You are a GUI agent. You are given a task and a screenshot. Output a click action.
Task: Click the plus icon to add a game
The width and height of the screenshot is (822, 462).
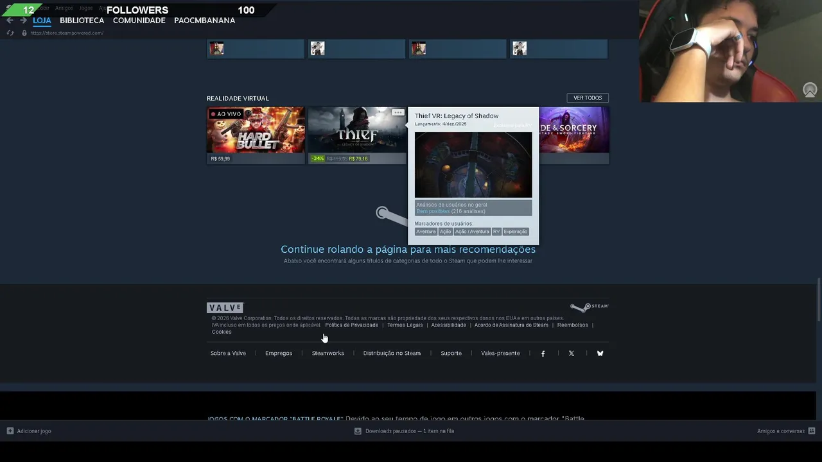(10, 431)
